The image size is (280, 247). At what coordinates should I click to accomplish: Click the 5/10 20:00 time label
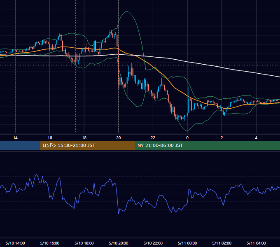(119, 243)
